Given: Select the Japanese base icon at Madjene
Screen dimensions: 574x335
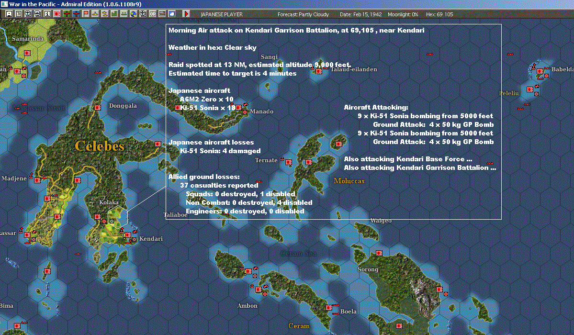Looking at the screenshot, I should click(37, 180).
